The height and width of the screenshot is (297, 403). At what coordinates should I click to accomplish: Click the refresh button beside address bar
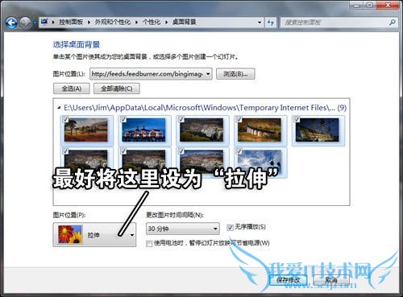[x=271, y=23]
